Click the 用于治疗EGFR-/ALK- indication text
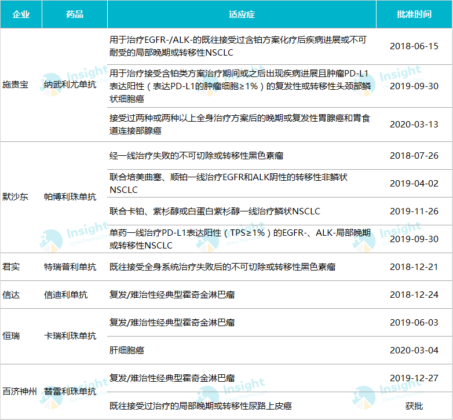 (238, 46)
